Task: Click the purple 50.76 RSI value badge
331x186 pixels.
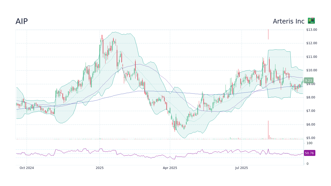Action: (x=309, y=153)
